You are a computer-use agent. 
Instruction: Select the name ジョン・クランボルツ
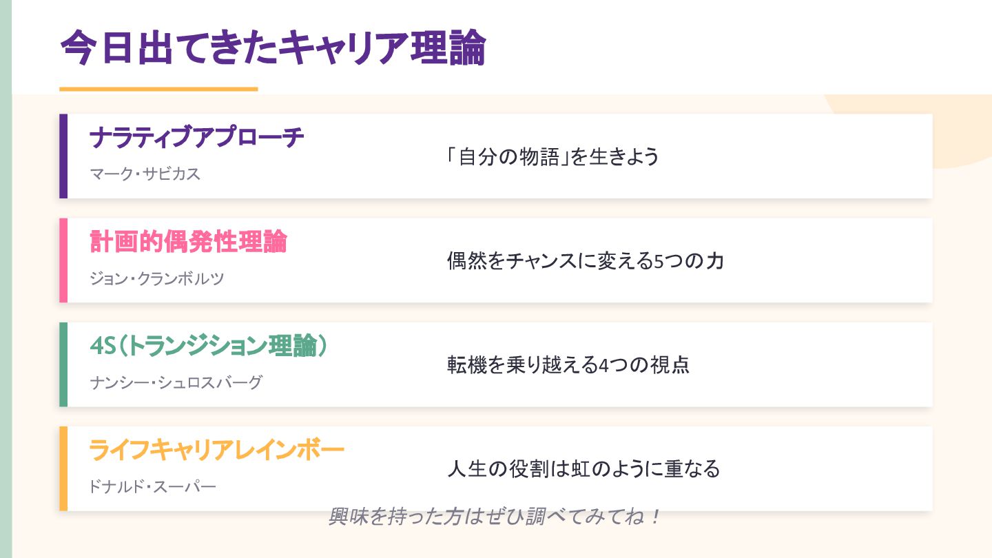pyautogui.click(x=157, y=278)
